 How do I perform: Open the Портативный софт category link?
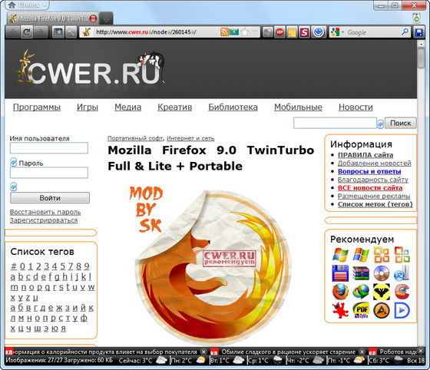tap(135, 138)
